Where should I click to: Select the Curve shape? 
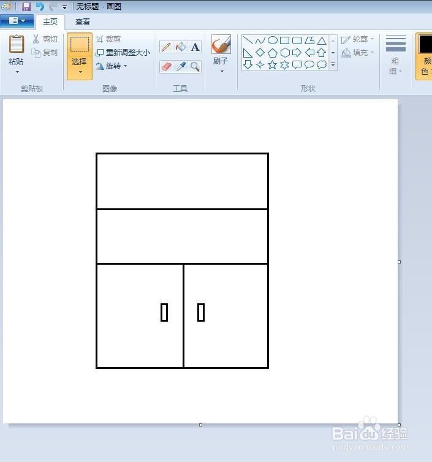(x=260, y=40)
